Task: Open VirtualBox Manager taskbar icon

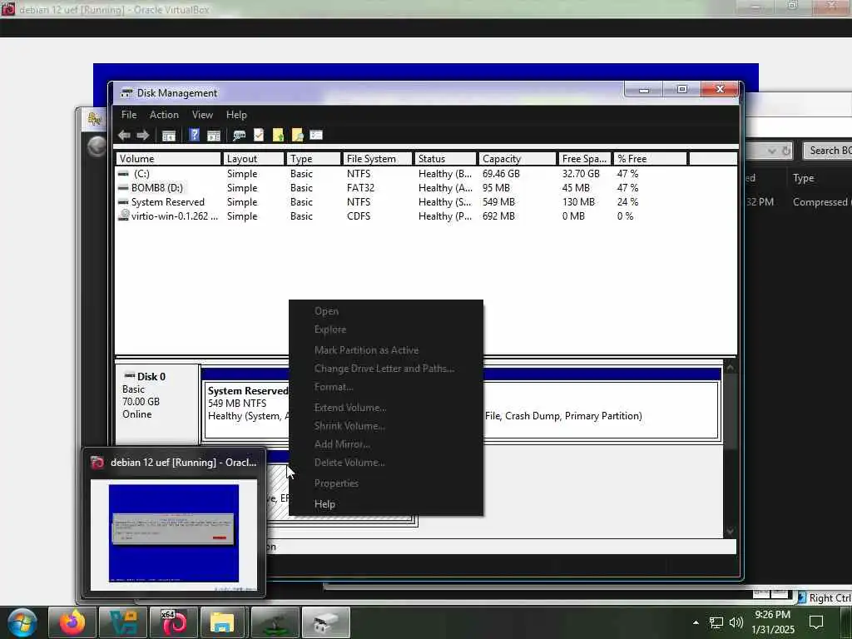Action: click(x=123, y=622)
